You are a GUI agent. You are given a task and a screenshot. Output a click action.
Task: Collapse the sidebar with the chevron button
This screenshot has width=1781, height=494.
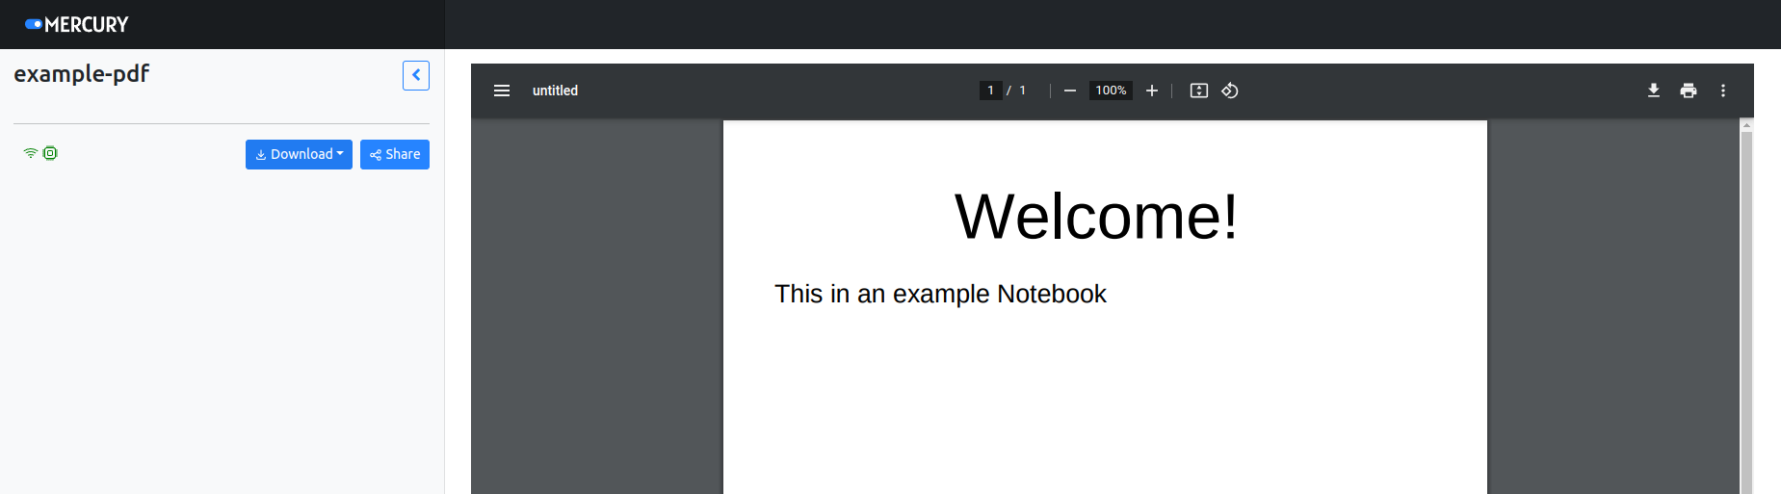point(416,75)
